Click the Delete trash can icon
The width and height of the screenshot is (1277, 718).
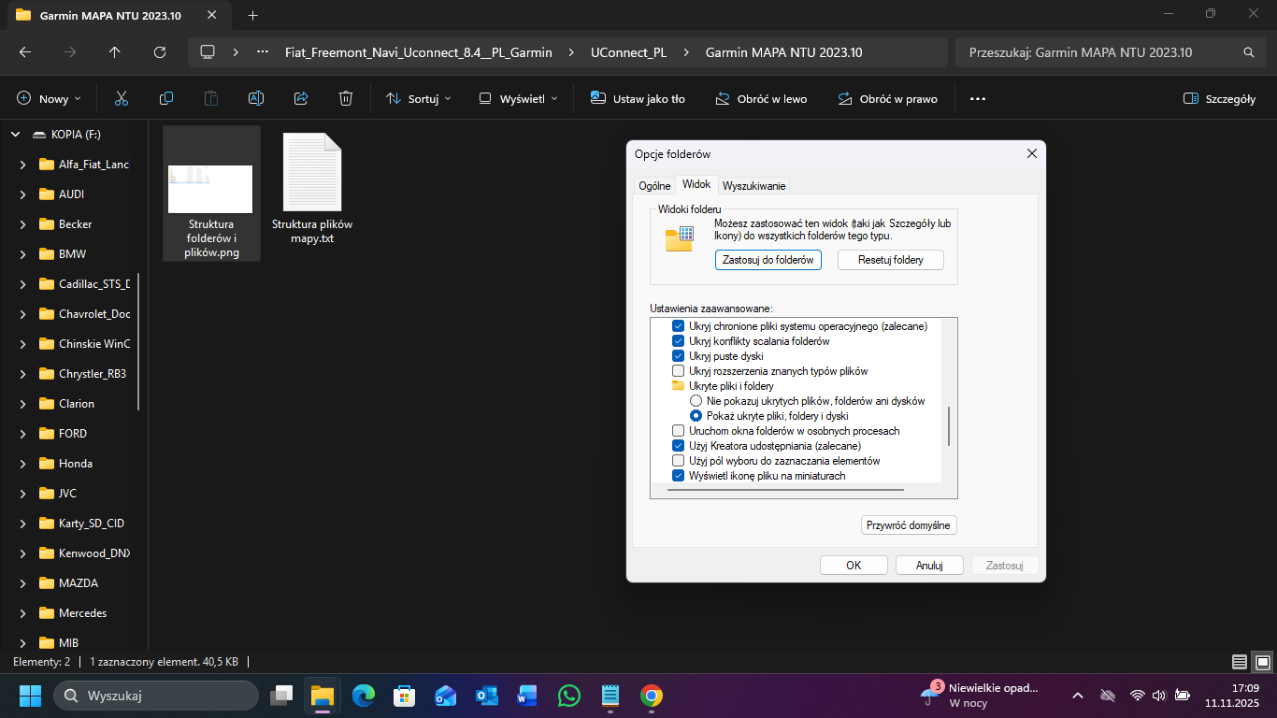(x=346, y=98)
